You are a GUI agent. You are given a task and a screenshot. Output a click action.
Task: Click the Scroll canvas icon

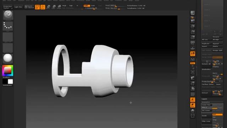[193, 21]
